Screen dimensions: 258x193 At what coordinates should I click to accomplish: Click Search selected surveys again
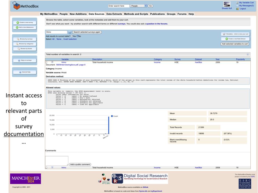tap(87, 32)
